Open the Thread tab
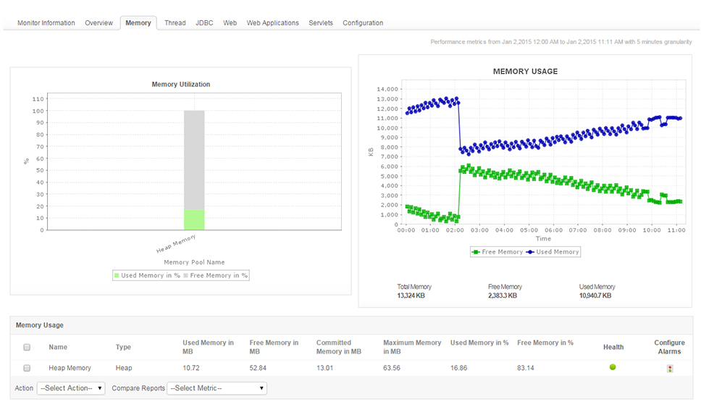 pos(175,22)
